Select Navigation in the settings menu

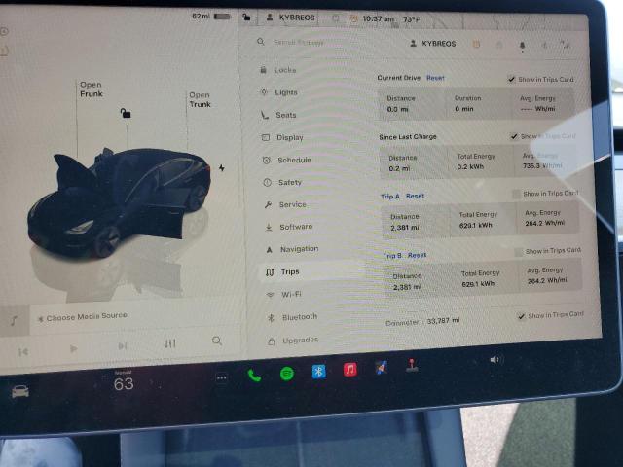(x=298, y=249)
